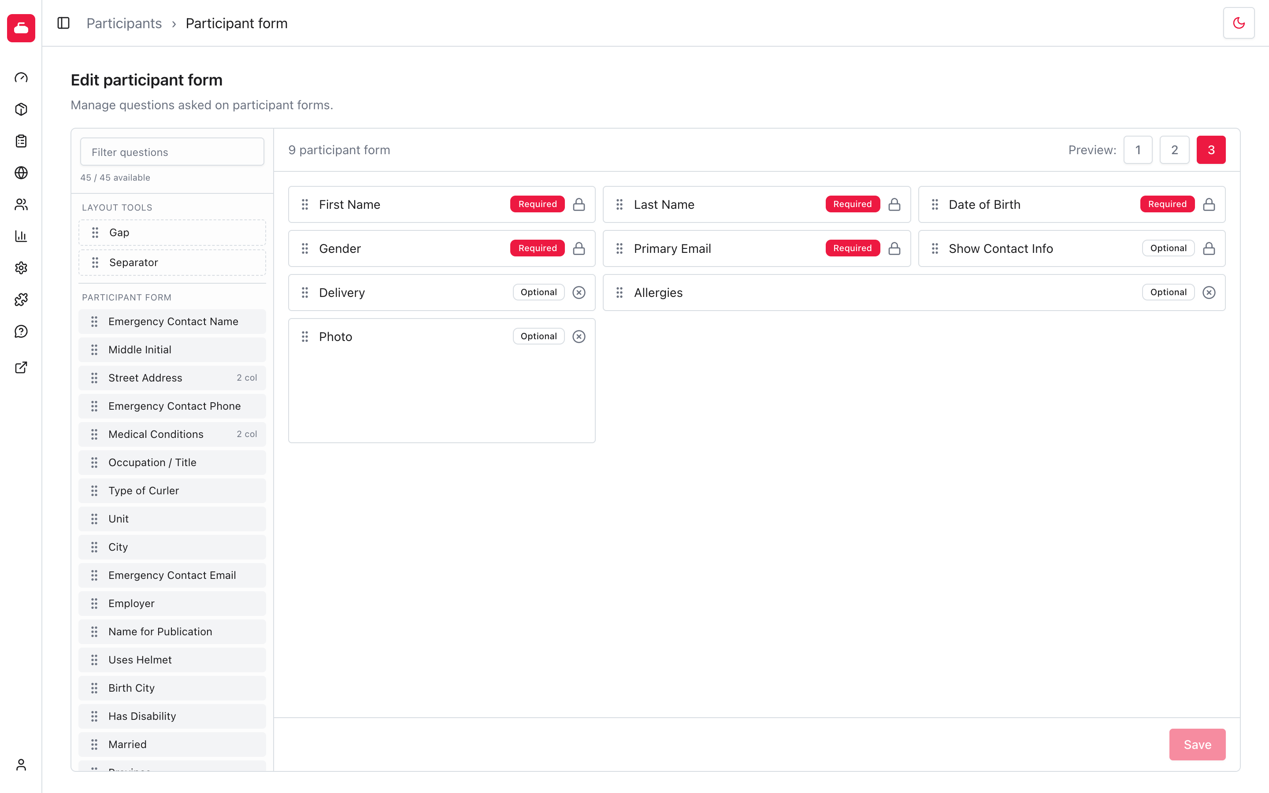The width and height of the screenshot is (1269, 793).
Task: Click the lock icon on First Name
Action: tap(579, 204)
